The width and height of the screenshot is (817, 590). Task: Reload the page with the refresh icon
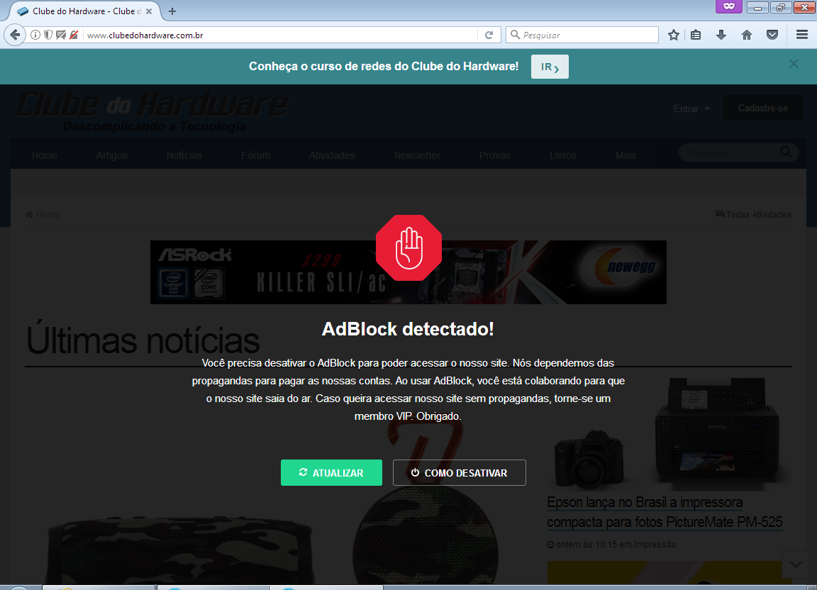489,35
